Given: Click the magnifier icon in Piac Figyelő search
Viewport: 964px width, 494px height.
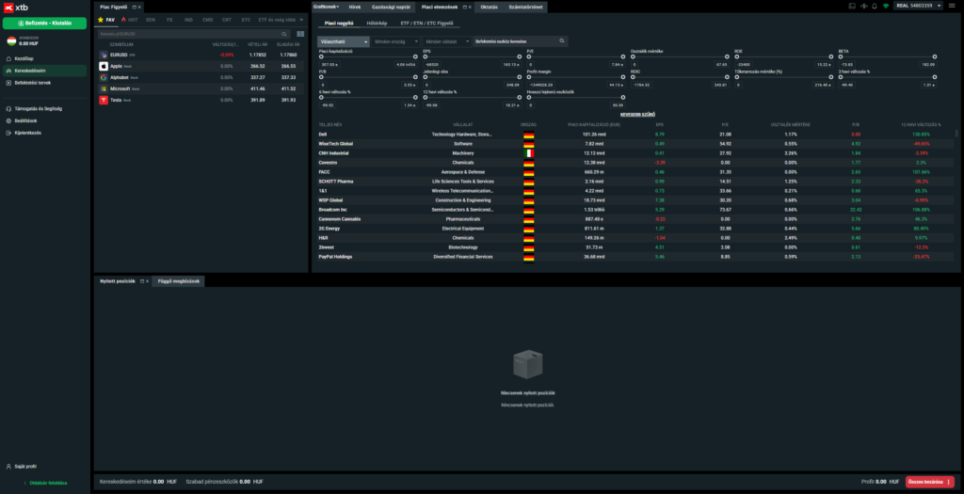Looking at the screenshot, I should (x=284, y=35).
